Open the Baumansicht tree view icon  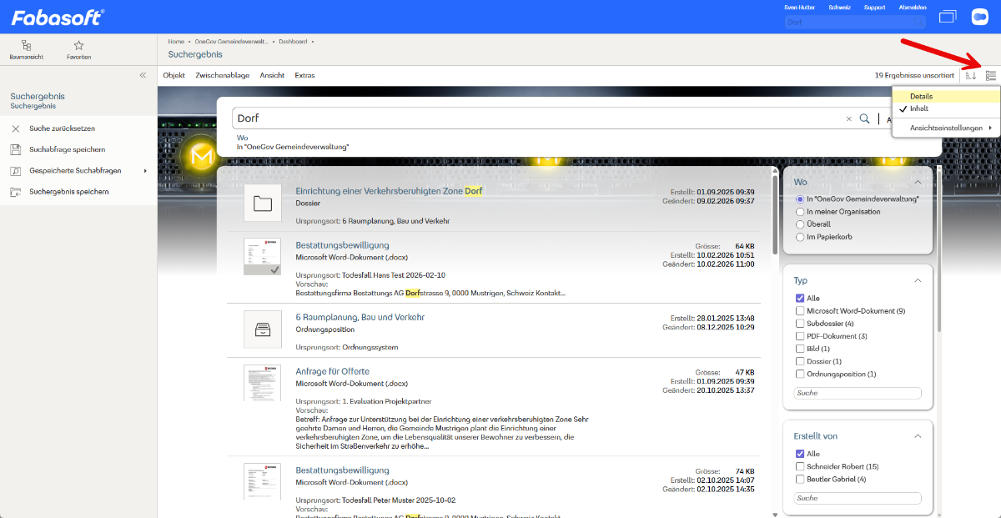pos(27,46)
